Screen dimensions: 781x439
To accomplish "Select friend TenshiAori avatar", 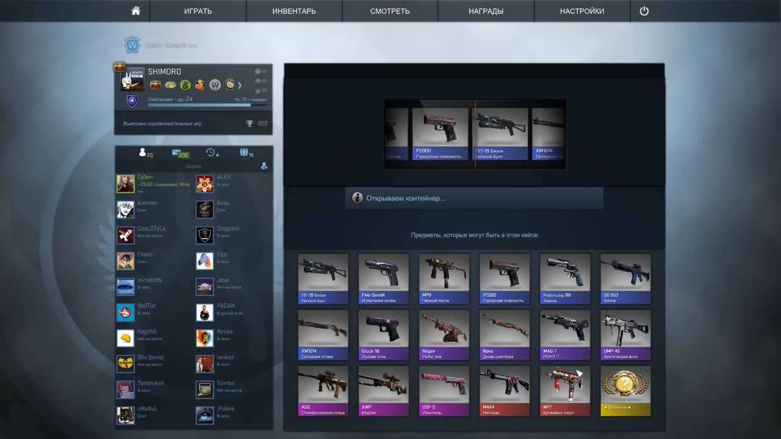I will [x=126, y=390].
